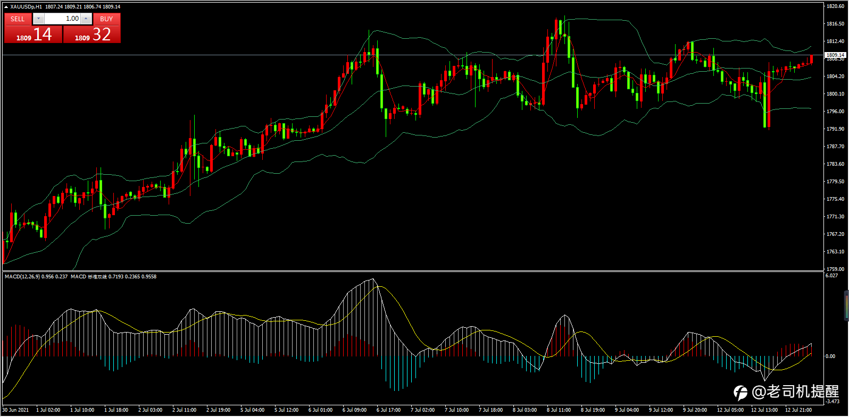Click price scale value 1804.20

point(835,76)
